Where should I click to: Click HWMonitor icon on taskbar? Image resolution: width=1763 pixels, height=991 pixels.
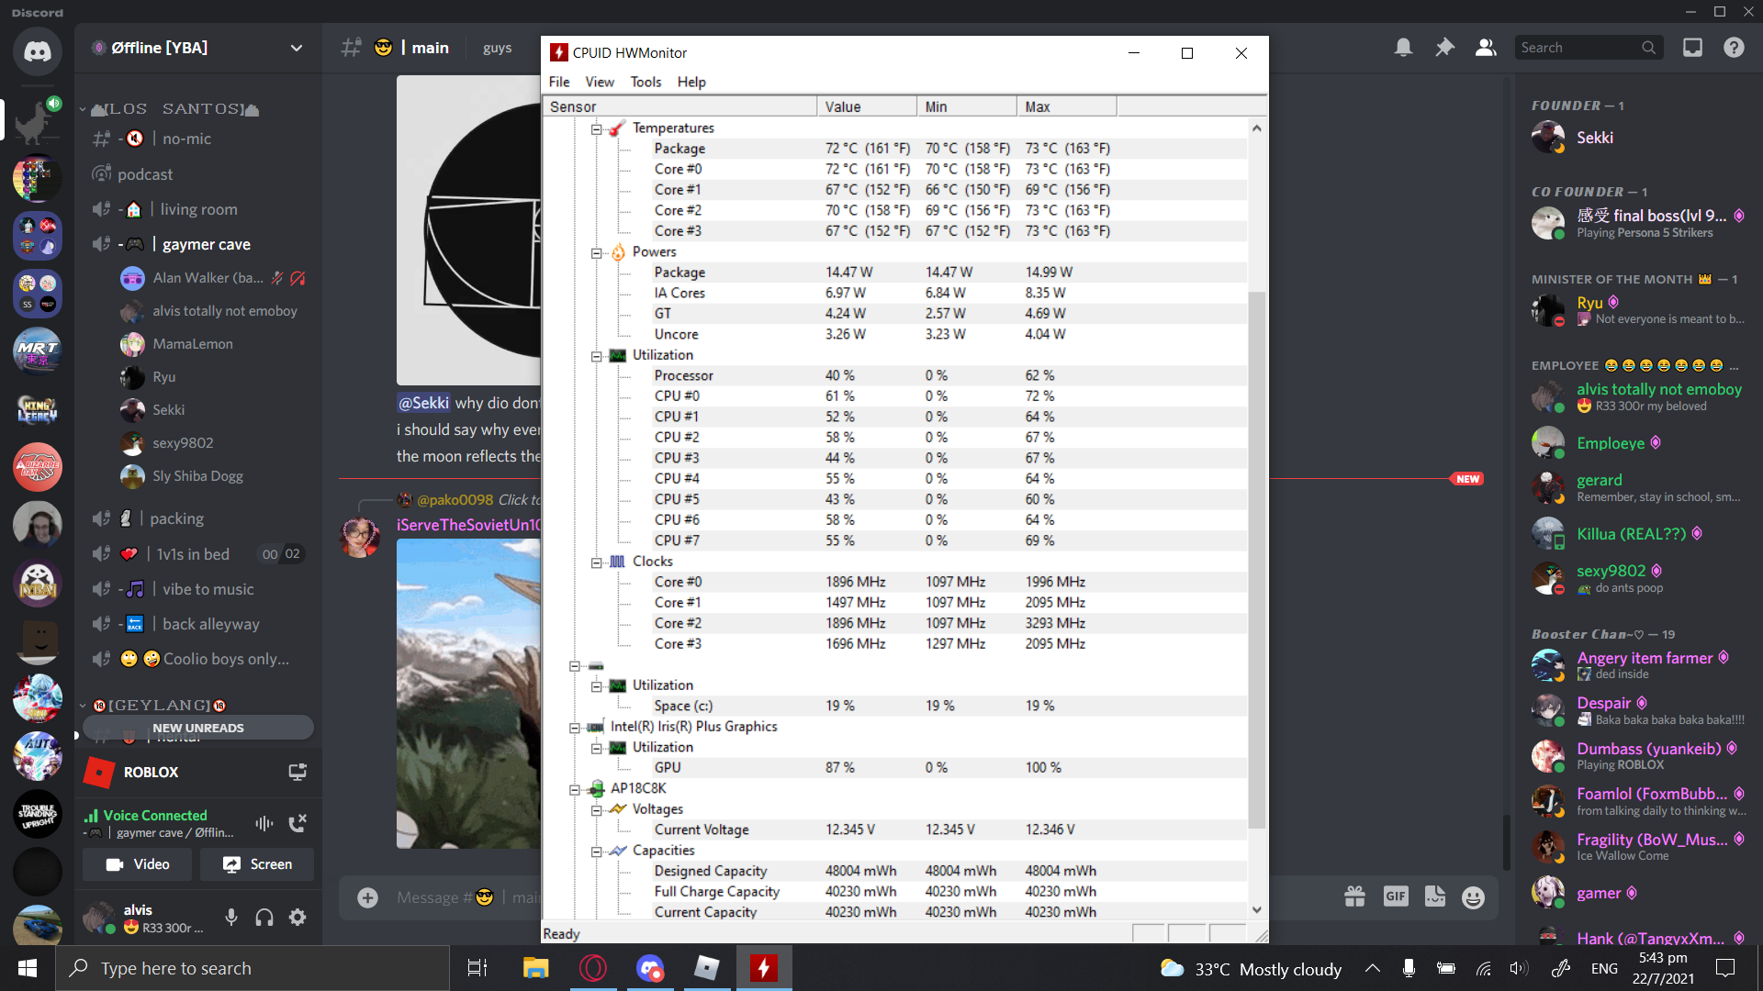tap(764, 968)
